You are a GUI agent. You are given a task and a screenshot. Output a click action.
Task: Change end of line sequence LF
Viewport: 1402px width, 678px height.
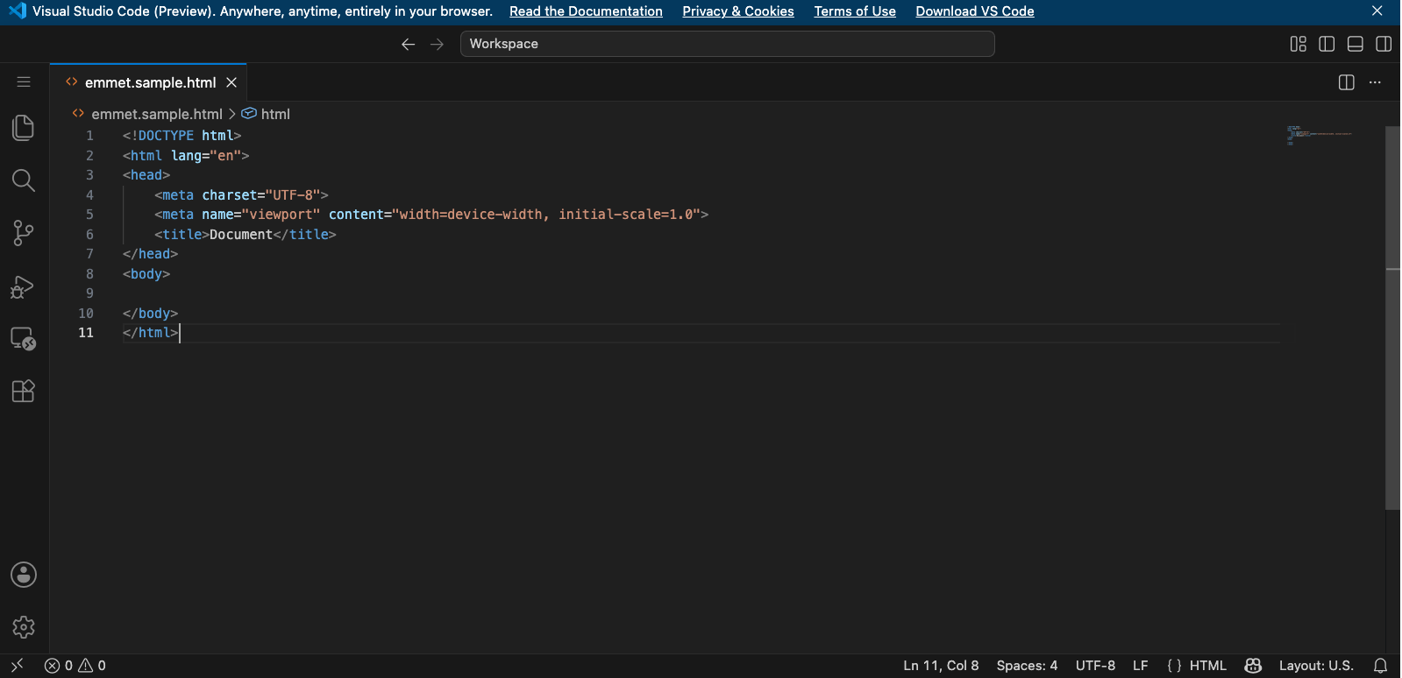[1140, 666]
